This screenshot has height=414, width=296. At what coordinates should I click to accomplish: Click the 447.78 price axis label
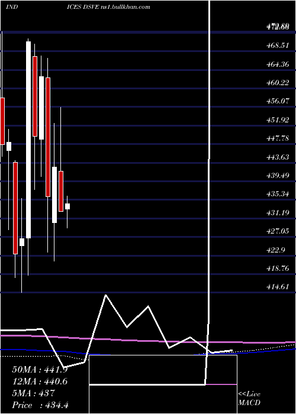[278, 138]
